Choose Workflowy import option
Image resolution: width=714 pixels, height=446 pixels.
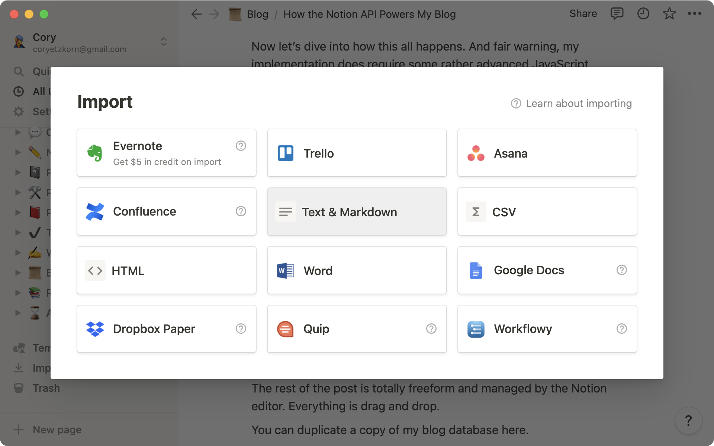pos(547,329)
